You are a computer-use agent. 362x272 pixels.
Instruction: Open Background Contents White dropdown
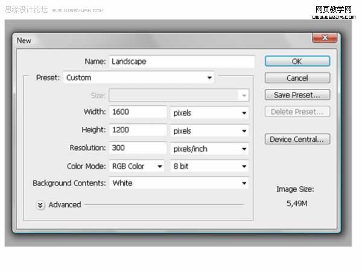(179, 183)
